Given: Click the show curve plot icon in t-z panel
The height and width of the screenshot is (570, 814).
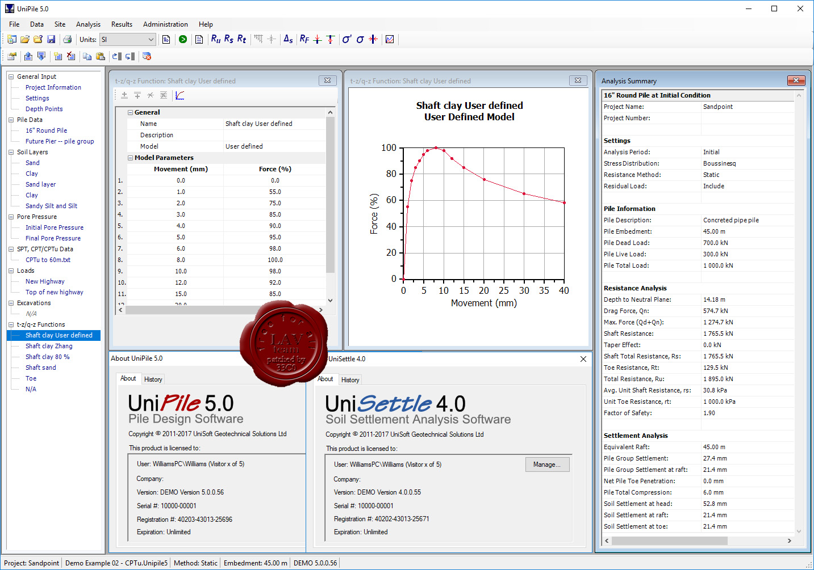Looking at the screenshot, I should 180,95.
